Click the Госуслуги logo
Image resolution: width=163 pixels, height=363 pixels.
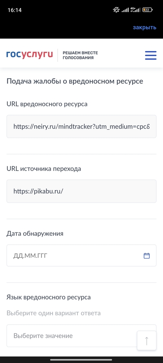coord(30,54)
